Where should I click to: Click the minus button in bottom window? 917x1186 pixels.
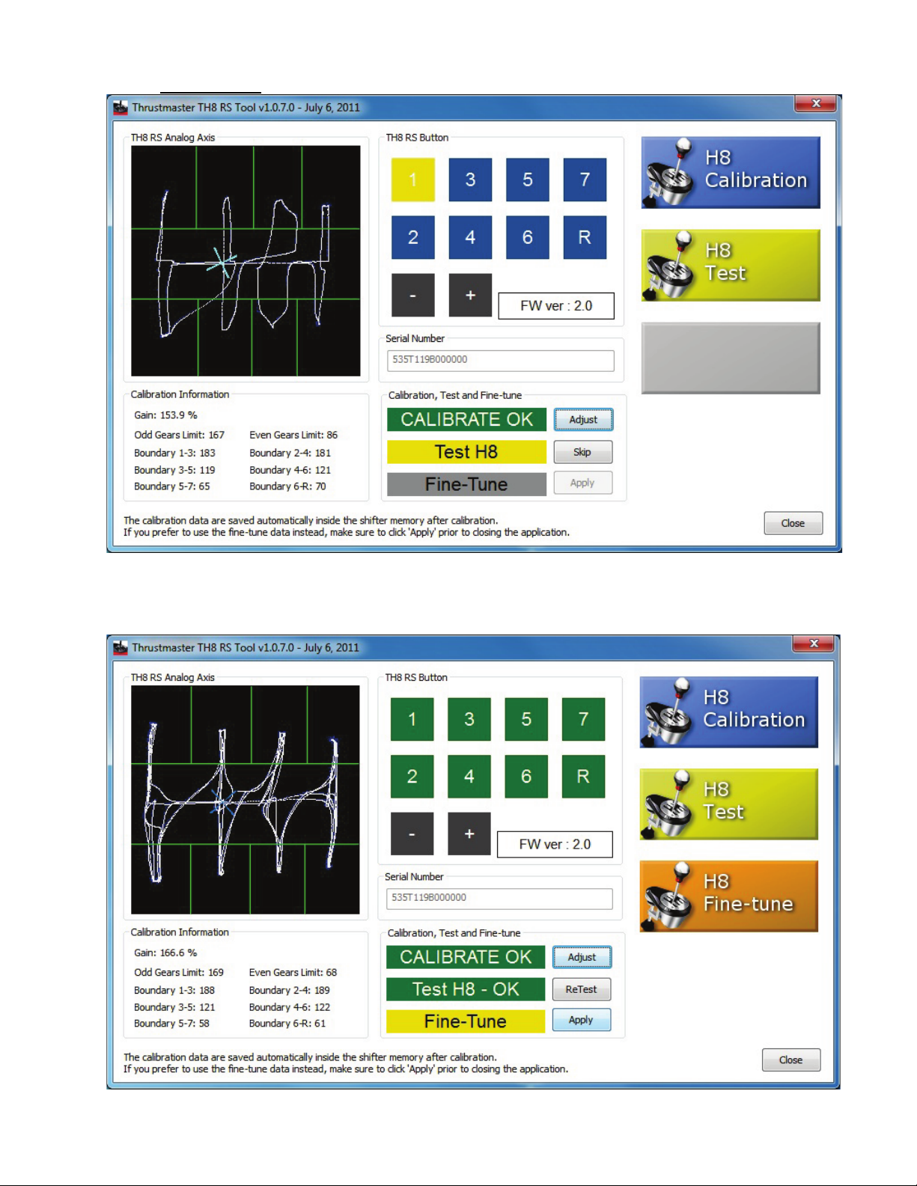tap(412, 834)
